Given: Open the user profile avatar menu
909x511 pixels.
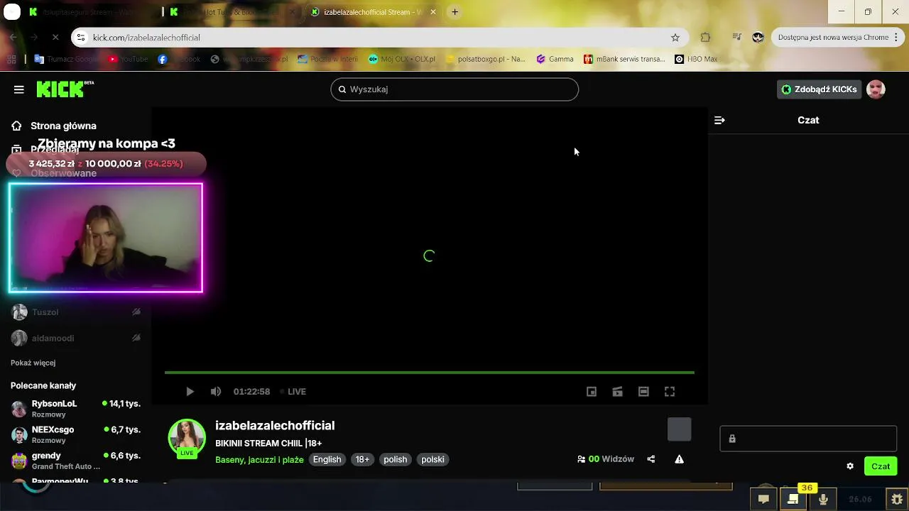Looking at the screenshot, I should (x=876, y=89).
